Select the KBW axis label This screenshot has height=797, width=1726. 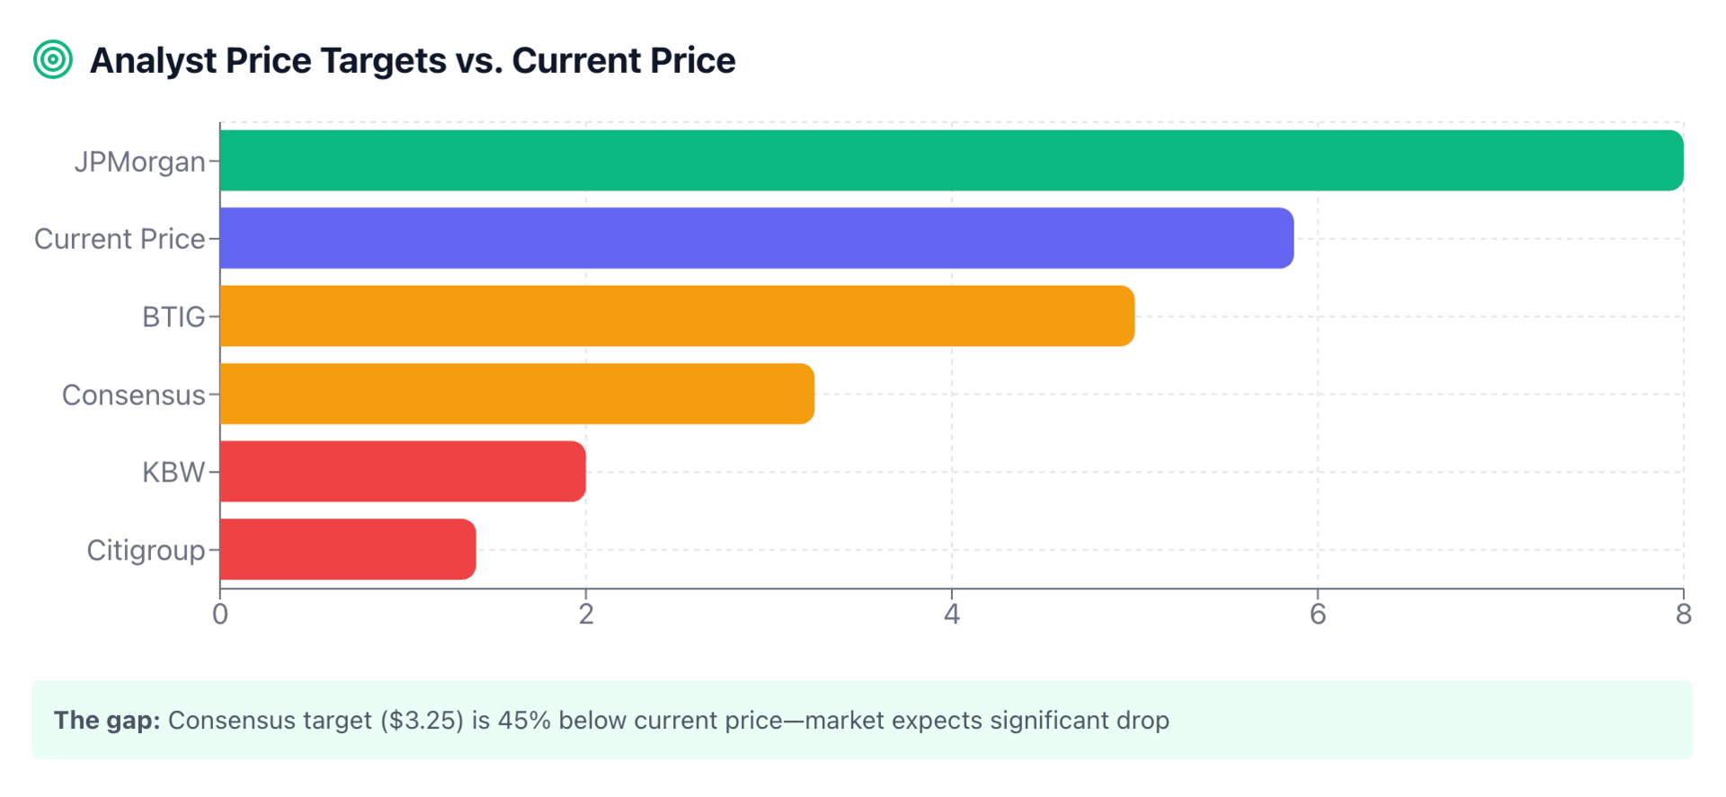point(173,473)
